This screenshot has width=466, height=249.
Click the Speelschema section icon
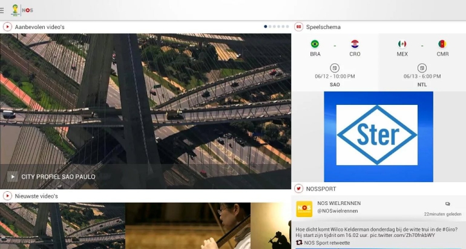click(298, 27)
